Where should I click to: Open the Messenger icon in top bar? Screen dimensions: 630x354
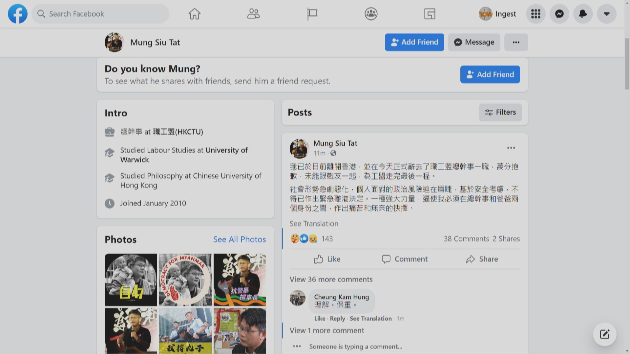click(559, 14)
